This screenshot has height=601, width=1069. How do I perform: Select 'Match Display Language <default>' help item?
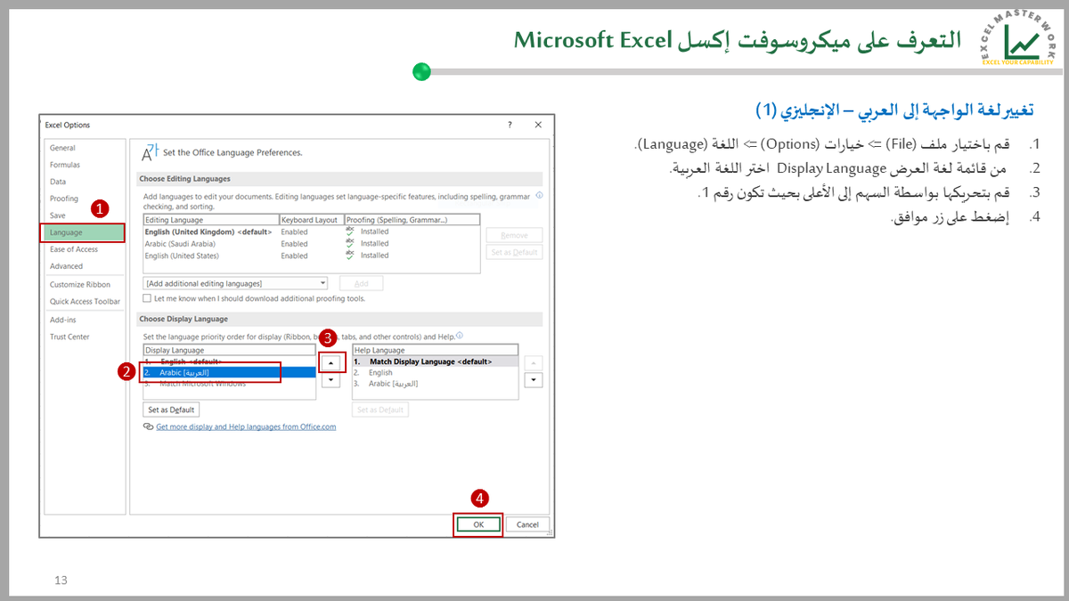[x=435, y=361]
